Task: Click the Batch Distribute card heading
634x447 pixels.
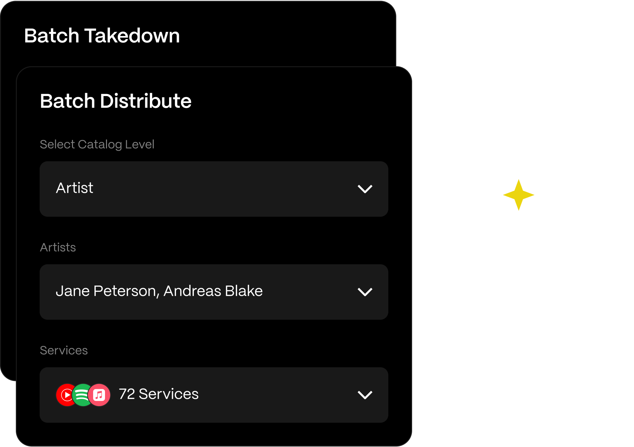Action: [x=116, y=101]
